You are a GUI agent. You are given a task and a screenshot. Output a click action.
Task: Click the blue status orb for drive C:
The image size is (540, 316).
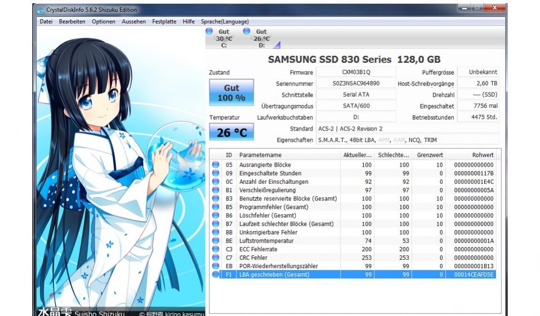pyautogui.click(x=209, y=31)
